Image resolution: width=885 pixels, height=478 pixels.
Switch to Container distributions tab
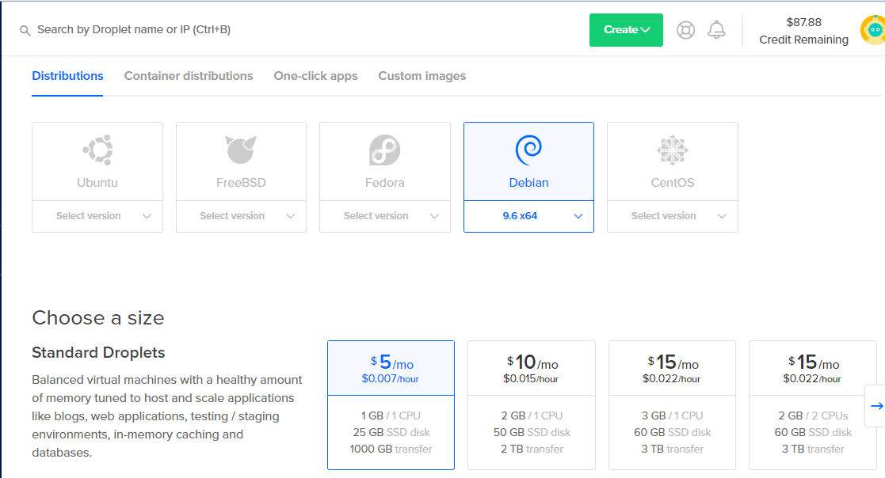tap(189, 76)
